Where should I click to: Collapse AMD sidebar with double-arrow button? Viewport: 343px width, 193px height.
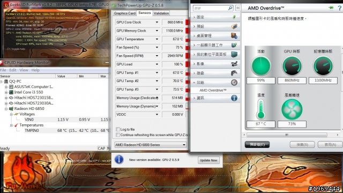click(238, 8)
